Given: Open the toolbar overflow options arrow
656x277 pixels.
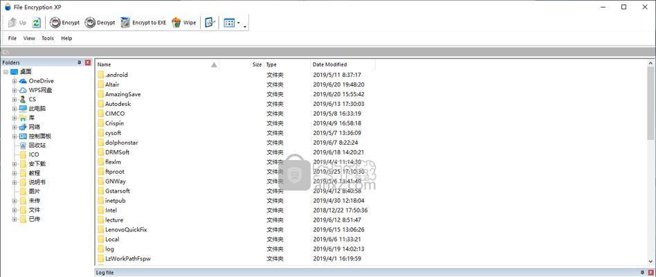Looking at the screenshot, I should 245,27.
